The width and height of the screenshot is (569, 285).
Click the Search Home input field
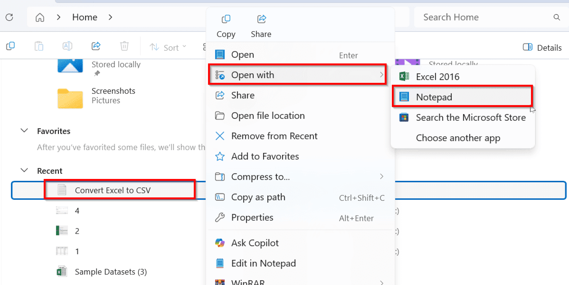click(472, 17)
